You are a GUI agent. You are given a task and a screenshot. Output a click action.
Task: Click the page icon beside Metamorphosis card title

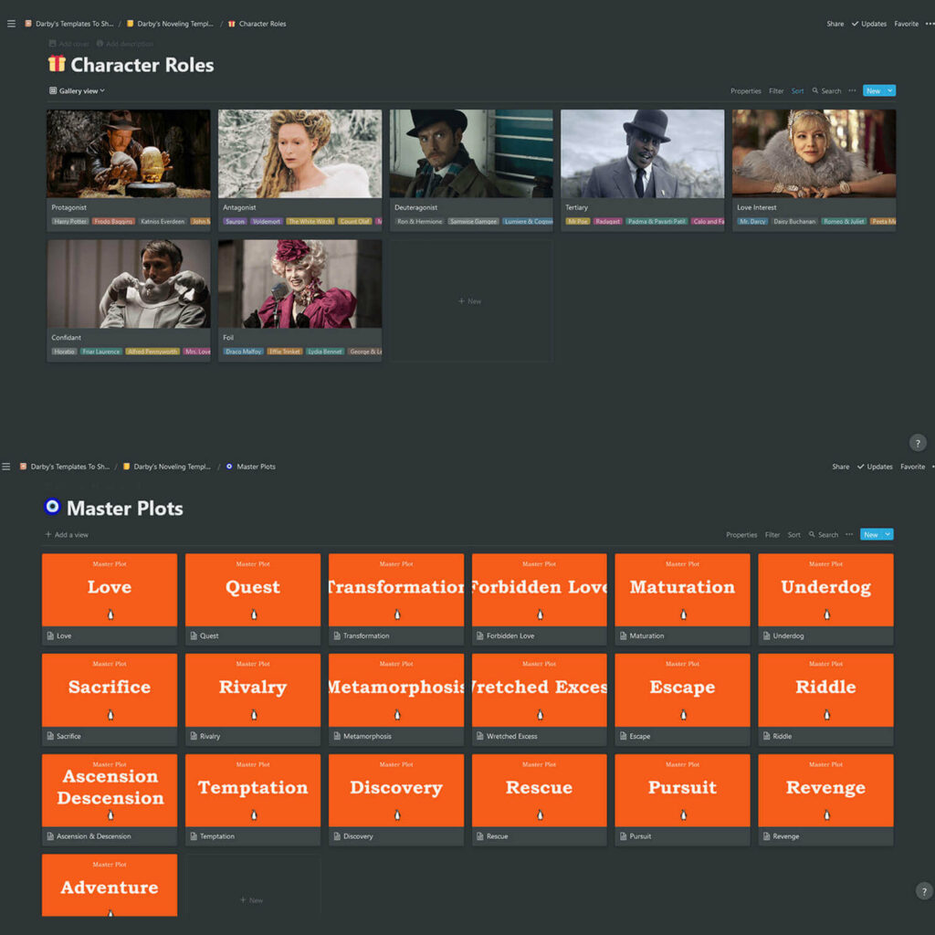[337, 736]
